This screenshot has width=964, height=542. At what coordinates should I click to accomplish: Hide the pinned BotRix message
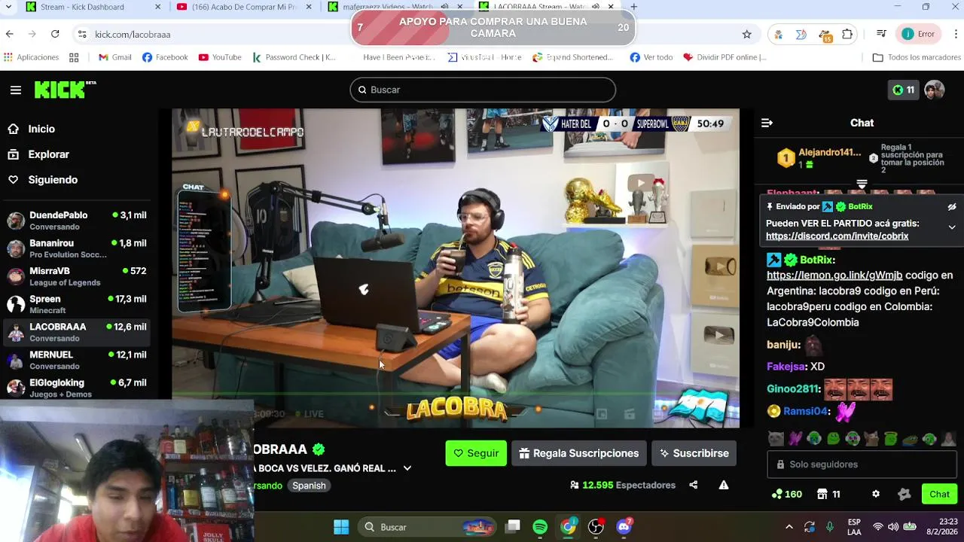(952, 207)
